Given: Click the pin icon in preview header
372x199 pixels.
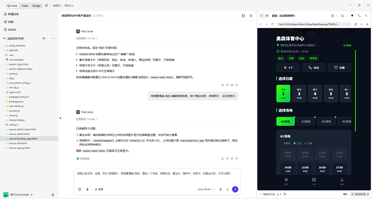Looking at the screenshot, I should [352, 16].
